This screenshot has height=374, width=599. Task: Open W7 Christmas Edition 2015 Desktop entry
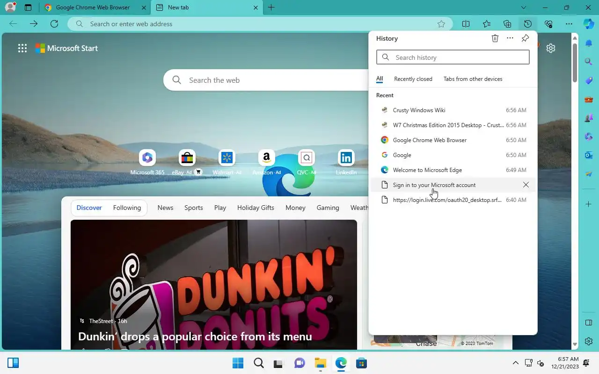(x=453, y=125)
